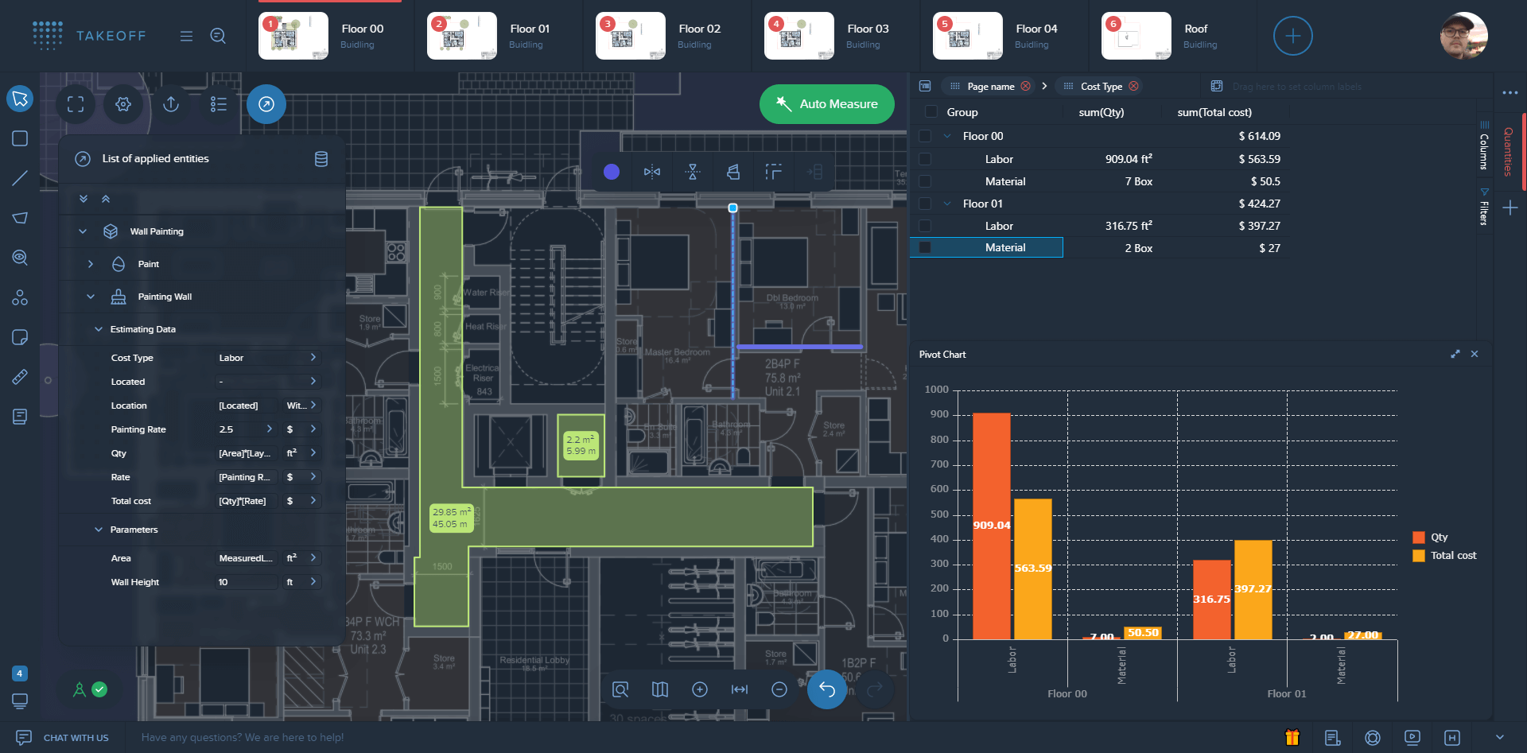Screen dimensions: 1527x753
Task: Click the flip vertically icon in floating toolbar
Action: 693,172
